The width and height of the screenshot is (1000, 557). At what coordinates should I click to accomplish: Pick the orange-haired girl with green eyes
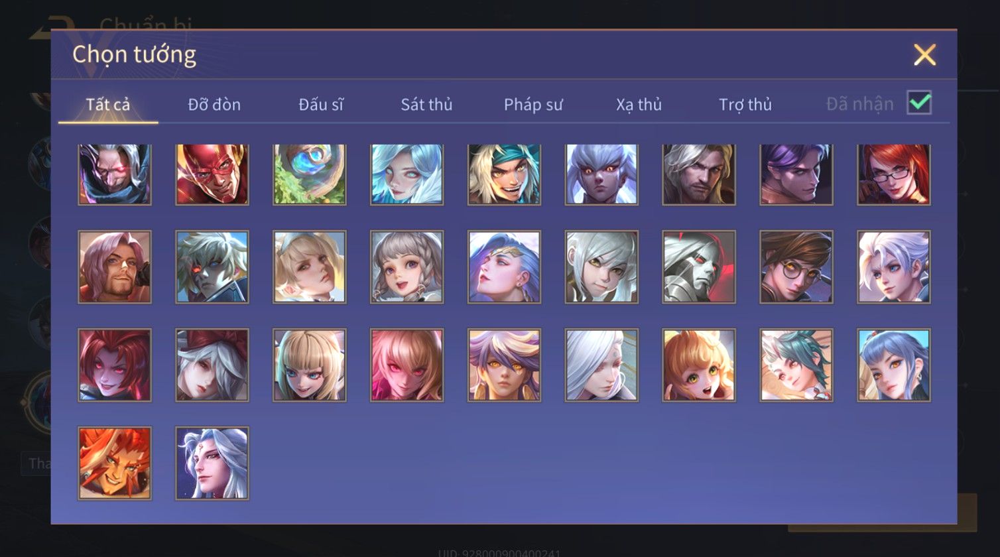(699, 365)
